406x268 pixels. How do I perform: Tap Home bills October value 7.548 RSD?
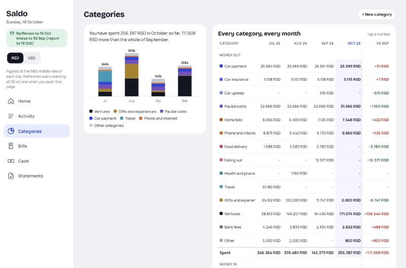click(x=351, y=120)
